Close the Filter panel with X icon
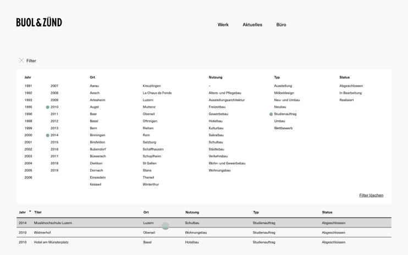 21,60
